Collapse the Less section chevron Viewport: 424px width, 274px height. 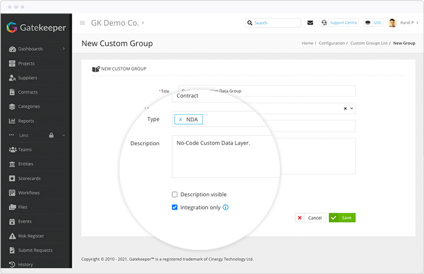(x=64, y=135)
